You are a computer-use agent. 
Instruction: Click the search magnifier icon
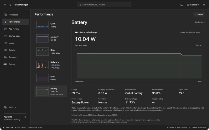pos(80,5)
